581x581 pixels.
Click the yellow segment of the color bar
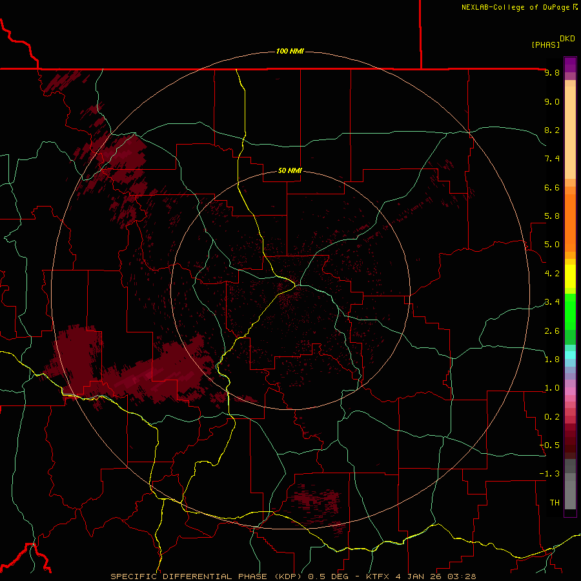click(x=570, y=276)
